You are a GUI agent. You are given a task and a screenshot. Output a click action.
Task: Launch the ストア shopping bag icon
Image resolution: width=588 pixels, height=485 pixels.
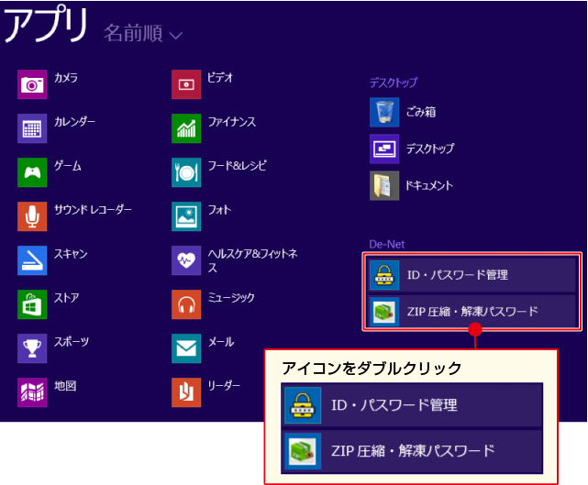coord(32,304)
